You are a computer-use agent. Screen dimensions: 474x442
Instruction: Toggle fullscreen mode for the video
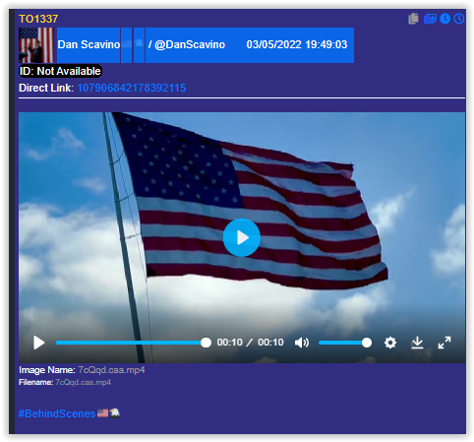444,343
